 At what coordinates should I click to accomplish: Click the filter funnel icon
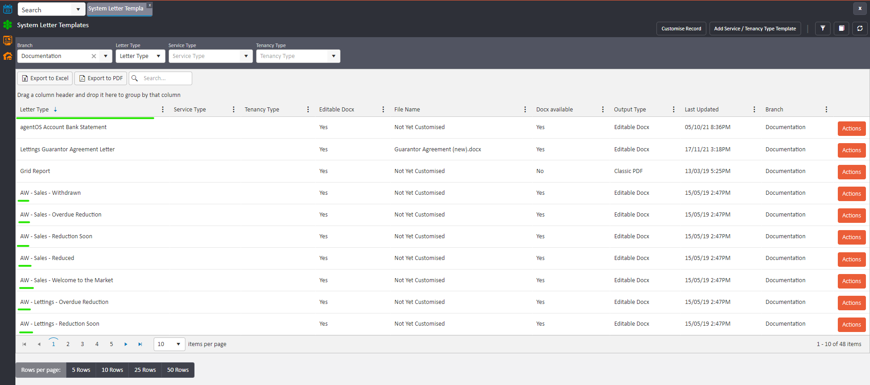click(822, 29)
